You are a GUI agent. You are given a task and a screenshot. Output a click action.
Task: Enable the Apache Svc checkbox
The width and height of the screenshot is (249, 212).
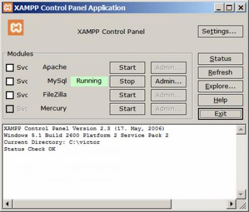tap(10, 68)
